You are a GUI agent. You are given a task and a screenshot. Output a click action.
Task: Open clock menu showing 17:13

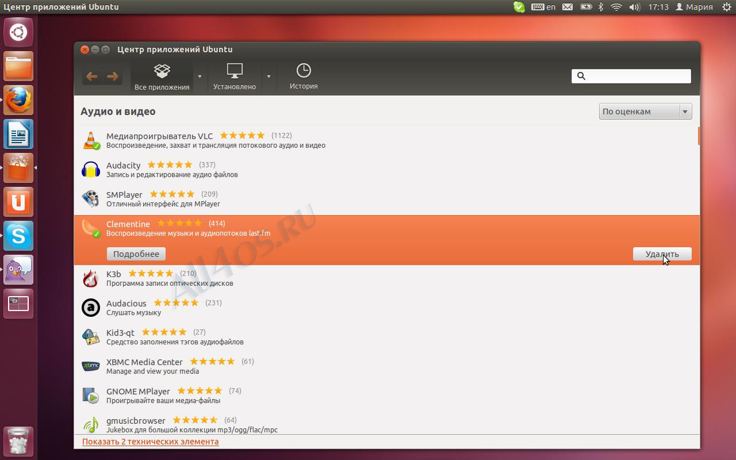coord(658,7)
